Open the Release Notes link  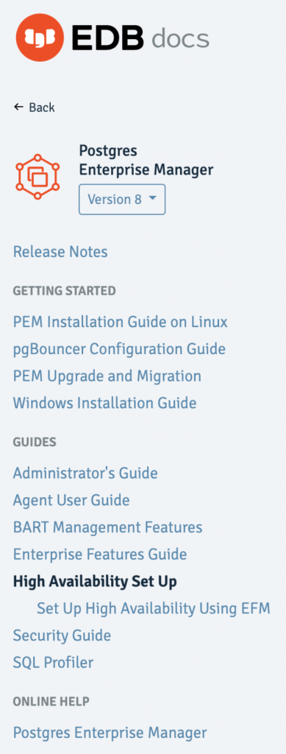(x=60, y=252)
